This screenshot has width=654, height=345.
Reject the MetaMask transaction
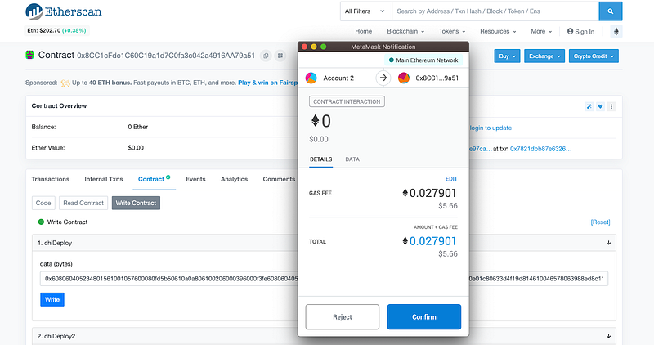[343, 317]
